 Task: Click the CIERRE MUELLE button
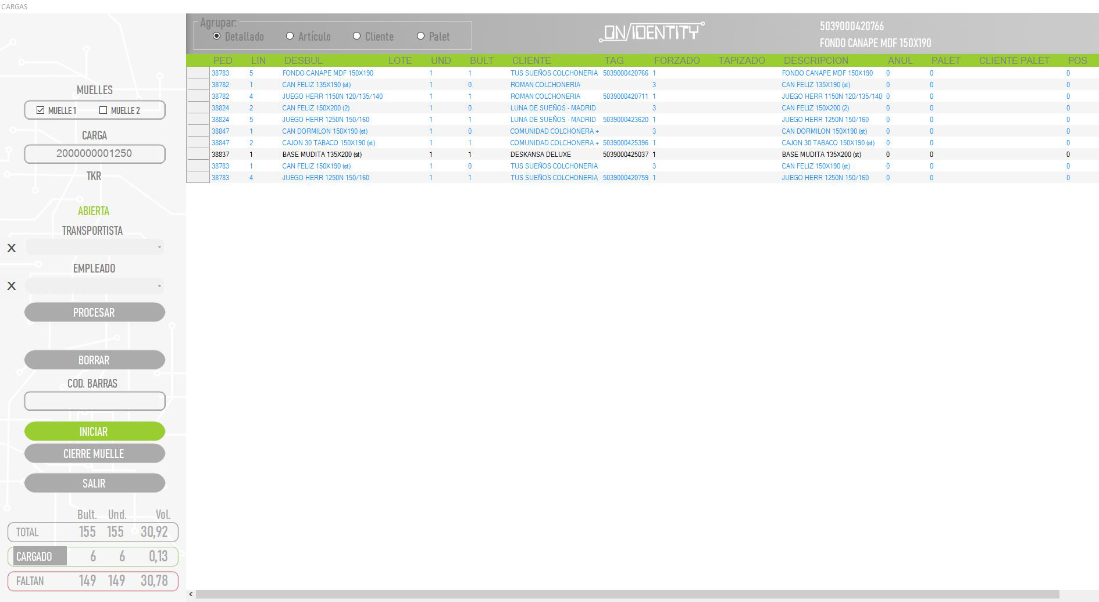coord(95,453)
